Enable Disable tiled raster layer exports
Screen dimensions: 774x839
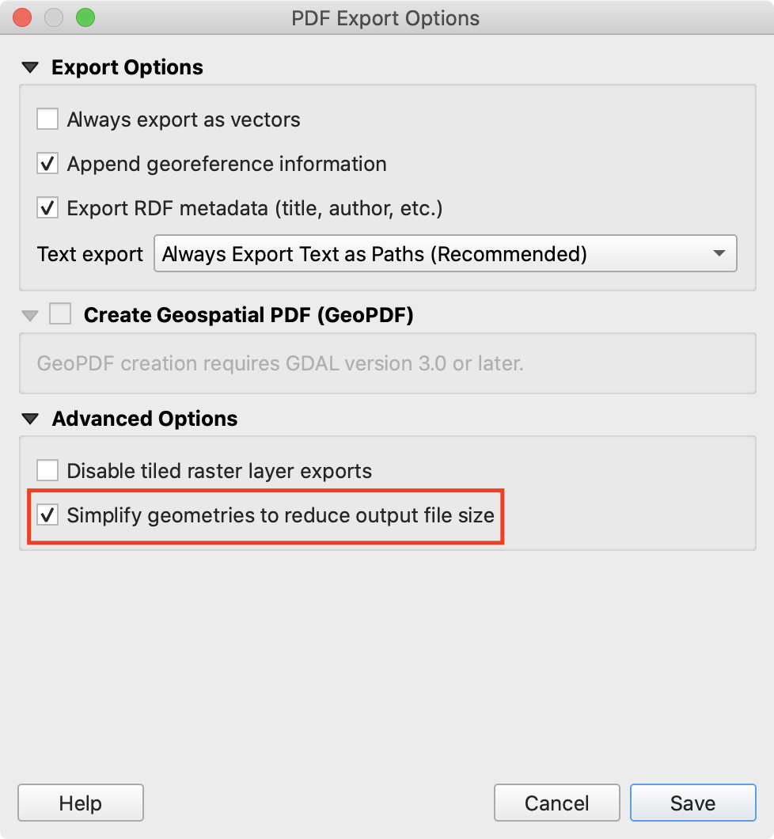[x=47, y=471]
